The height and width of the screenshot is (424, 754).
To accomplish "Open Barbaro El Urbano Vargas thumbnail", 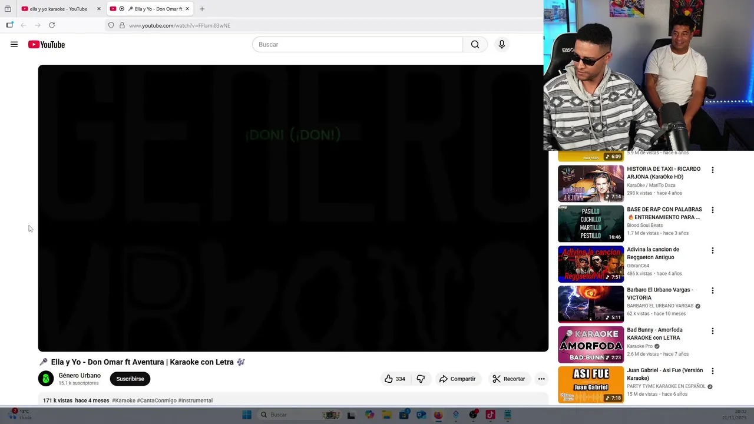I will pos(591,304).
